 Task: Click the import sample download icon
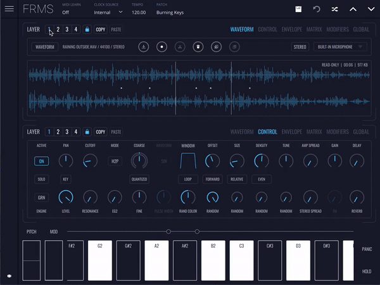(144, 47)
